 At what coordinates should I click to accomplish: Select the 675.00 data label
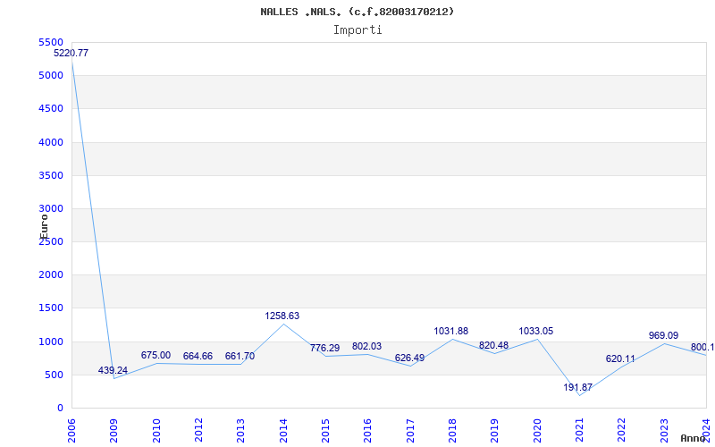156,355
